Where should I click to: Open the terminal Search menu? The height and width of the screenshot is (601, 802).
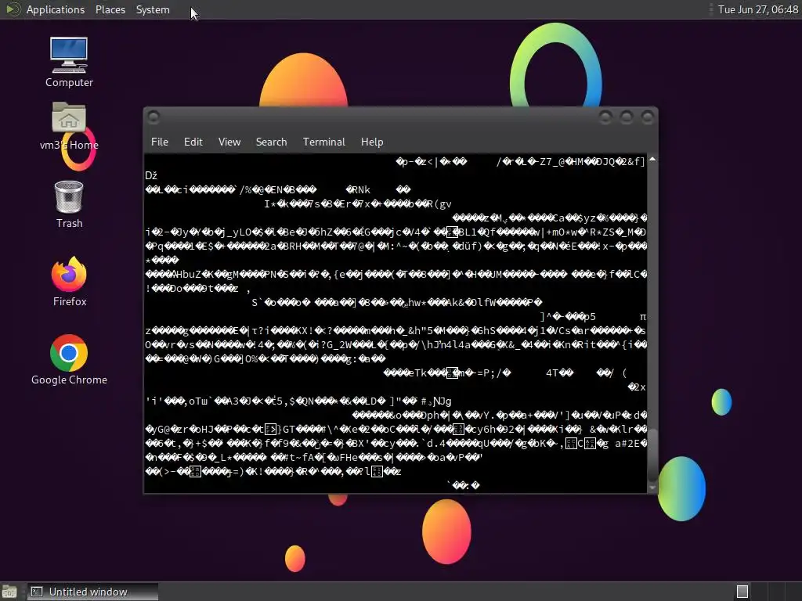pyautogui.click(x=271, y=142)
